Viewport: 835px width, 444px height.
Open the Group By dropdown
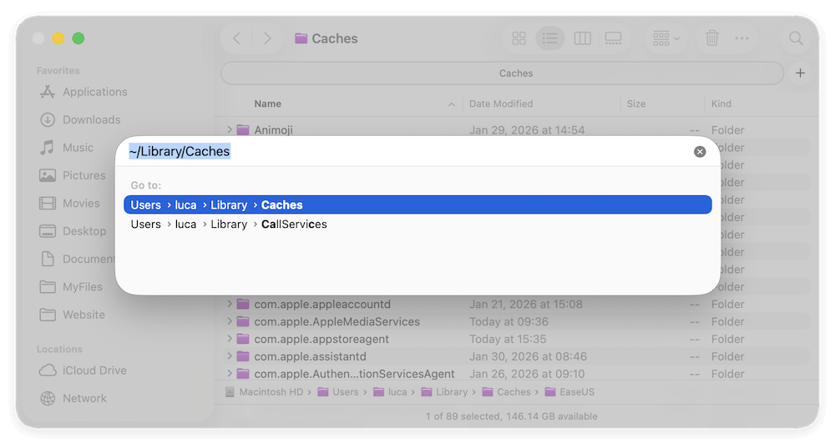click(666, 38)
